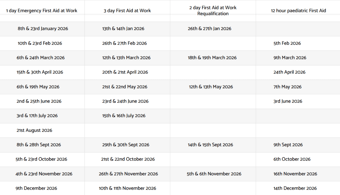Select the '12 hour paediatric First Aid' header
The height and width of the screenshot is (195, 340).
click(x=298, y=11)
